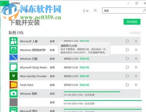Image resolution: width=146 pixels, height=112 pixels.
Task: Cancel the Windows 扫描 download
Action: [136, 59]
